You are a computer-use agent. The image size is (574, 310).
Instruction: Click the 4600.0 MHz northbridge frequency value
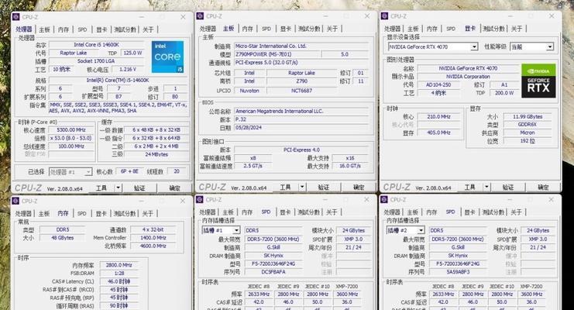click(x=153, y=246)
